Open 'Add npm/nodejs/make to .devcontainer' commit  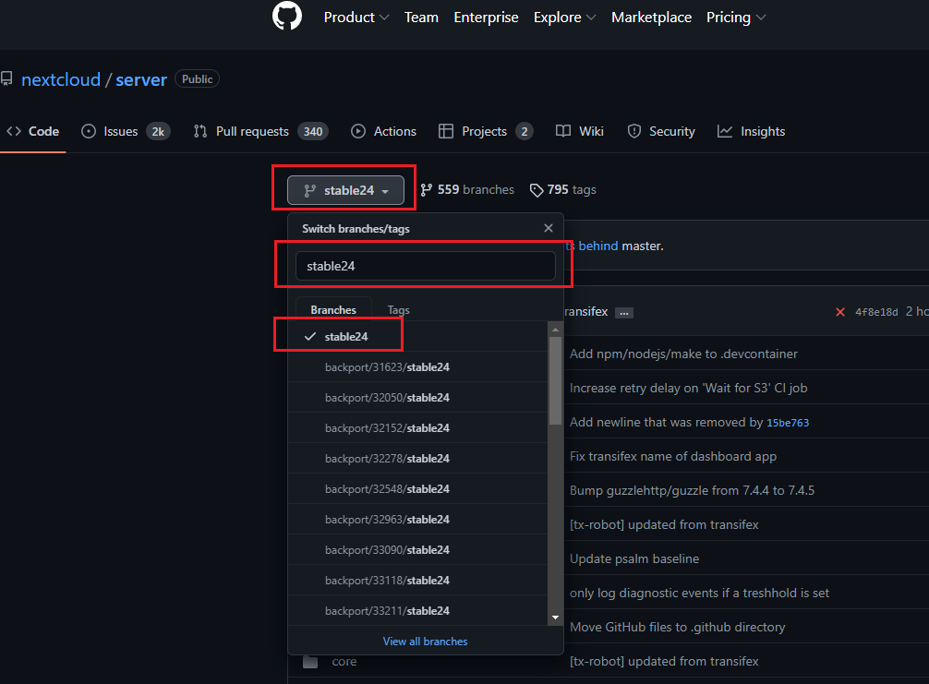pyautogui.click(x=683, y=354)
